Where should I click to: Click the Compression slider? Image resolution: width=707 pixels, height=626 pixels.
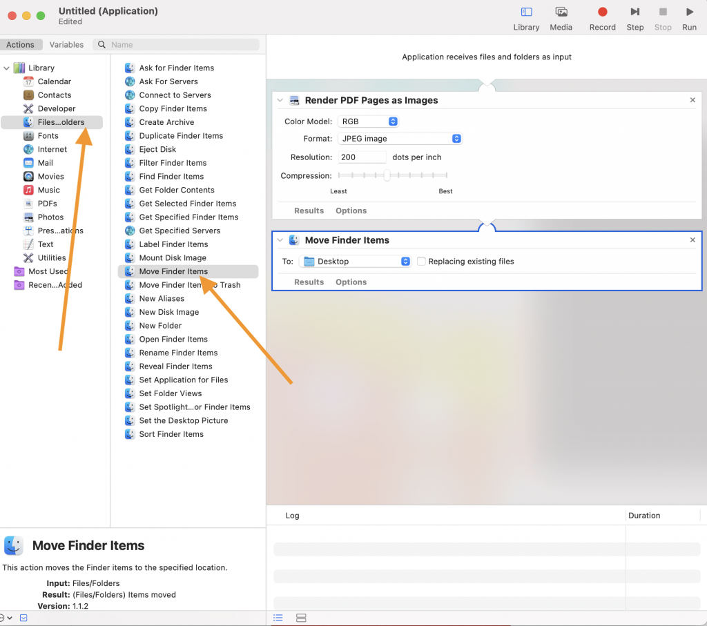click(x=392, y=175)
